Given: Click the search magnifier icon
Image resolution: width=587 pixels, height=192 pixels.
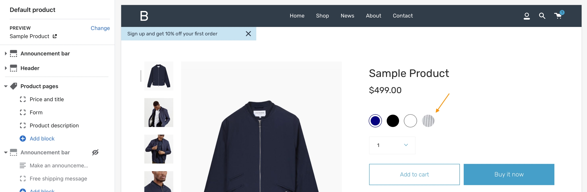Looking at the screenshot, I should point(542,16).
